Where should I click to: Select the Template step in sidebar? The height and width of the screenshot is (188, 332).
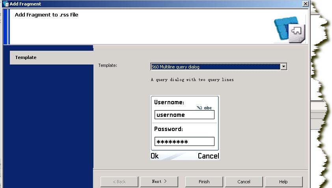pos(51,57)
